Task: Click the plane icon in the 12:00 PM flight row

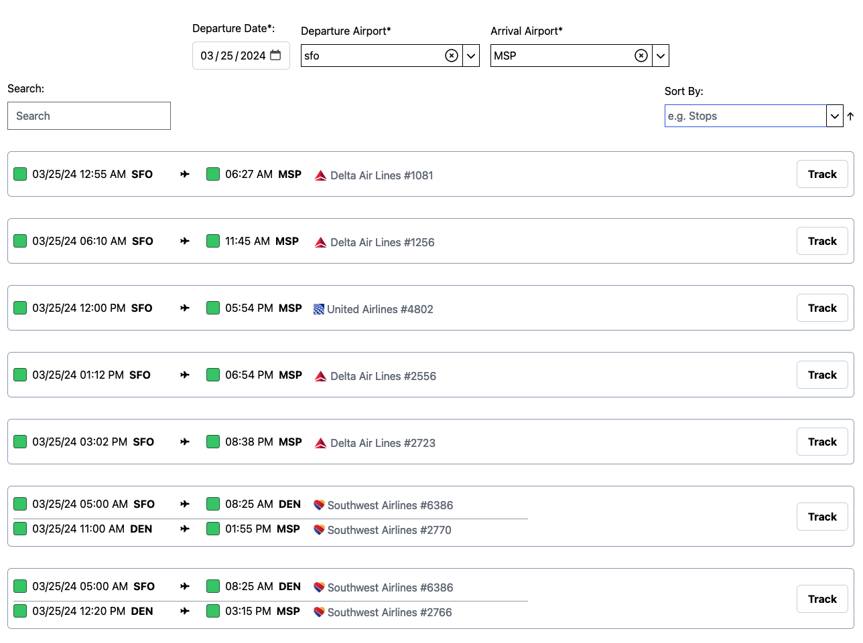Action: coord(185,308)
